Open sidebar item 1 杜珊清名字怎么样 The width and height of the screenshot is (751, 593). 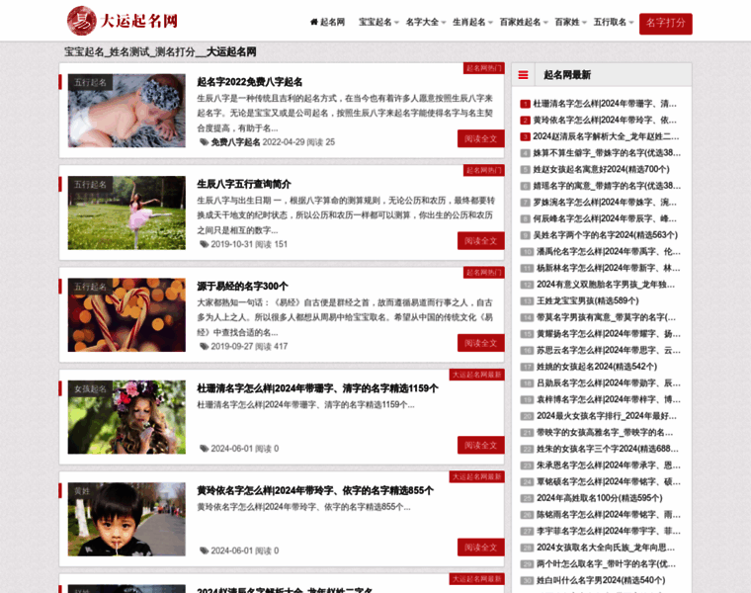pyautogui.click(x=605, y=104)
